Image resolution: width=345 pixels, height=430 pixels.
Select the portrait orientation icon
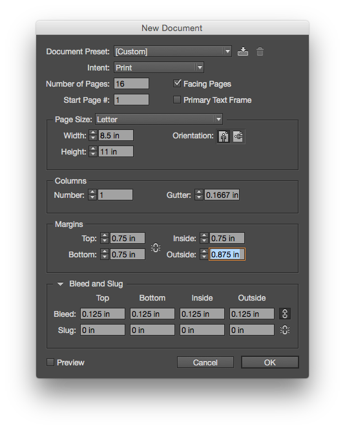tap(224, 136)
